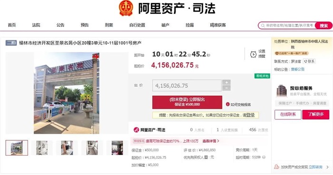The width and height of the screenshot is (333, 175).
Task: Click the arrow after 立即咨询
Action: [327, 167]
